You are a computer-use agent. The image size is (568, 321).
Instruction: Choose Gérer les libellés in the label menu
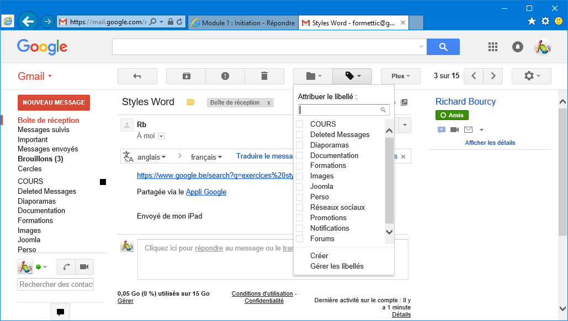tap(337, 266)
